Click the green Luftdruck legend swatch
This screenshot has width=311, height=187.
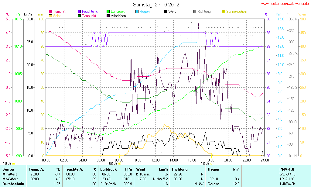point(108,12)
